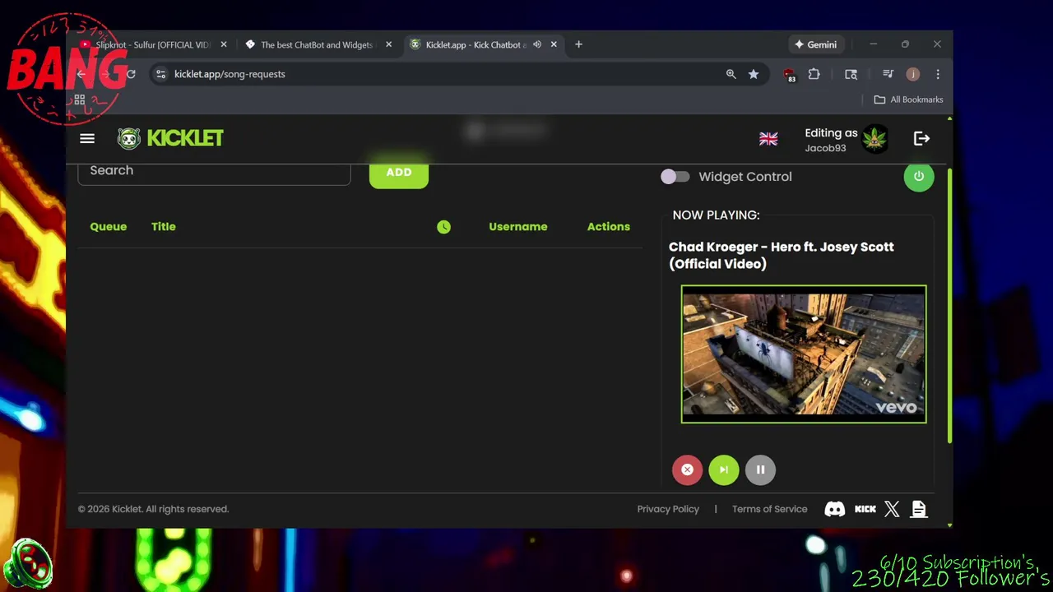Open the Privacy Policy link
The height and width of the screenshot is (592, 1053).
(x=668, y=509)
